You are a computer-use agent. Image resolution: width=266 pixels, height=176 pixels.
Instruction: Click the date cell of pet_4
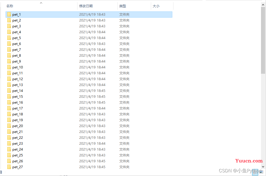tap(92, 32)
